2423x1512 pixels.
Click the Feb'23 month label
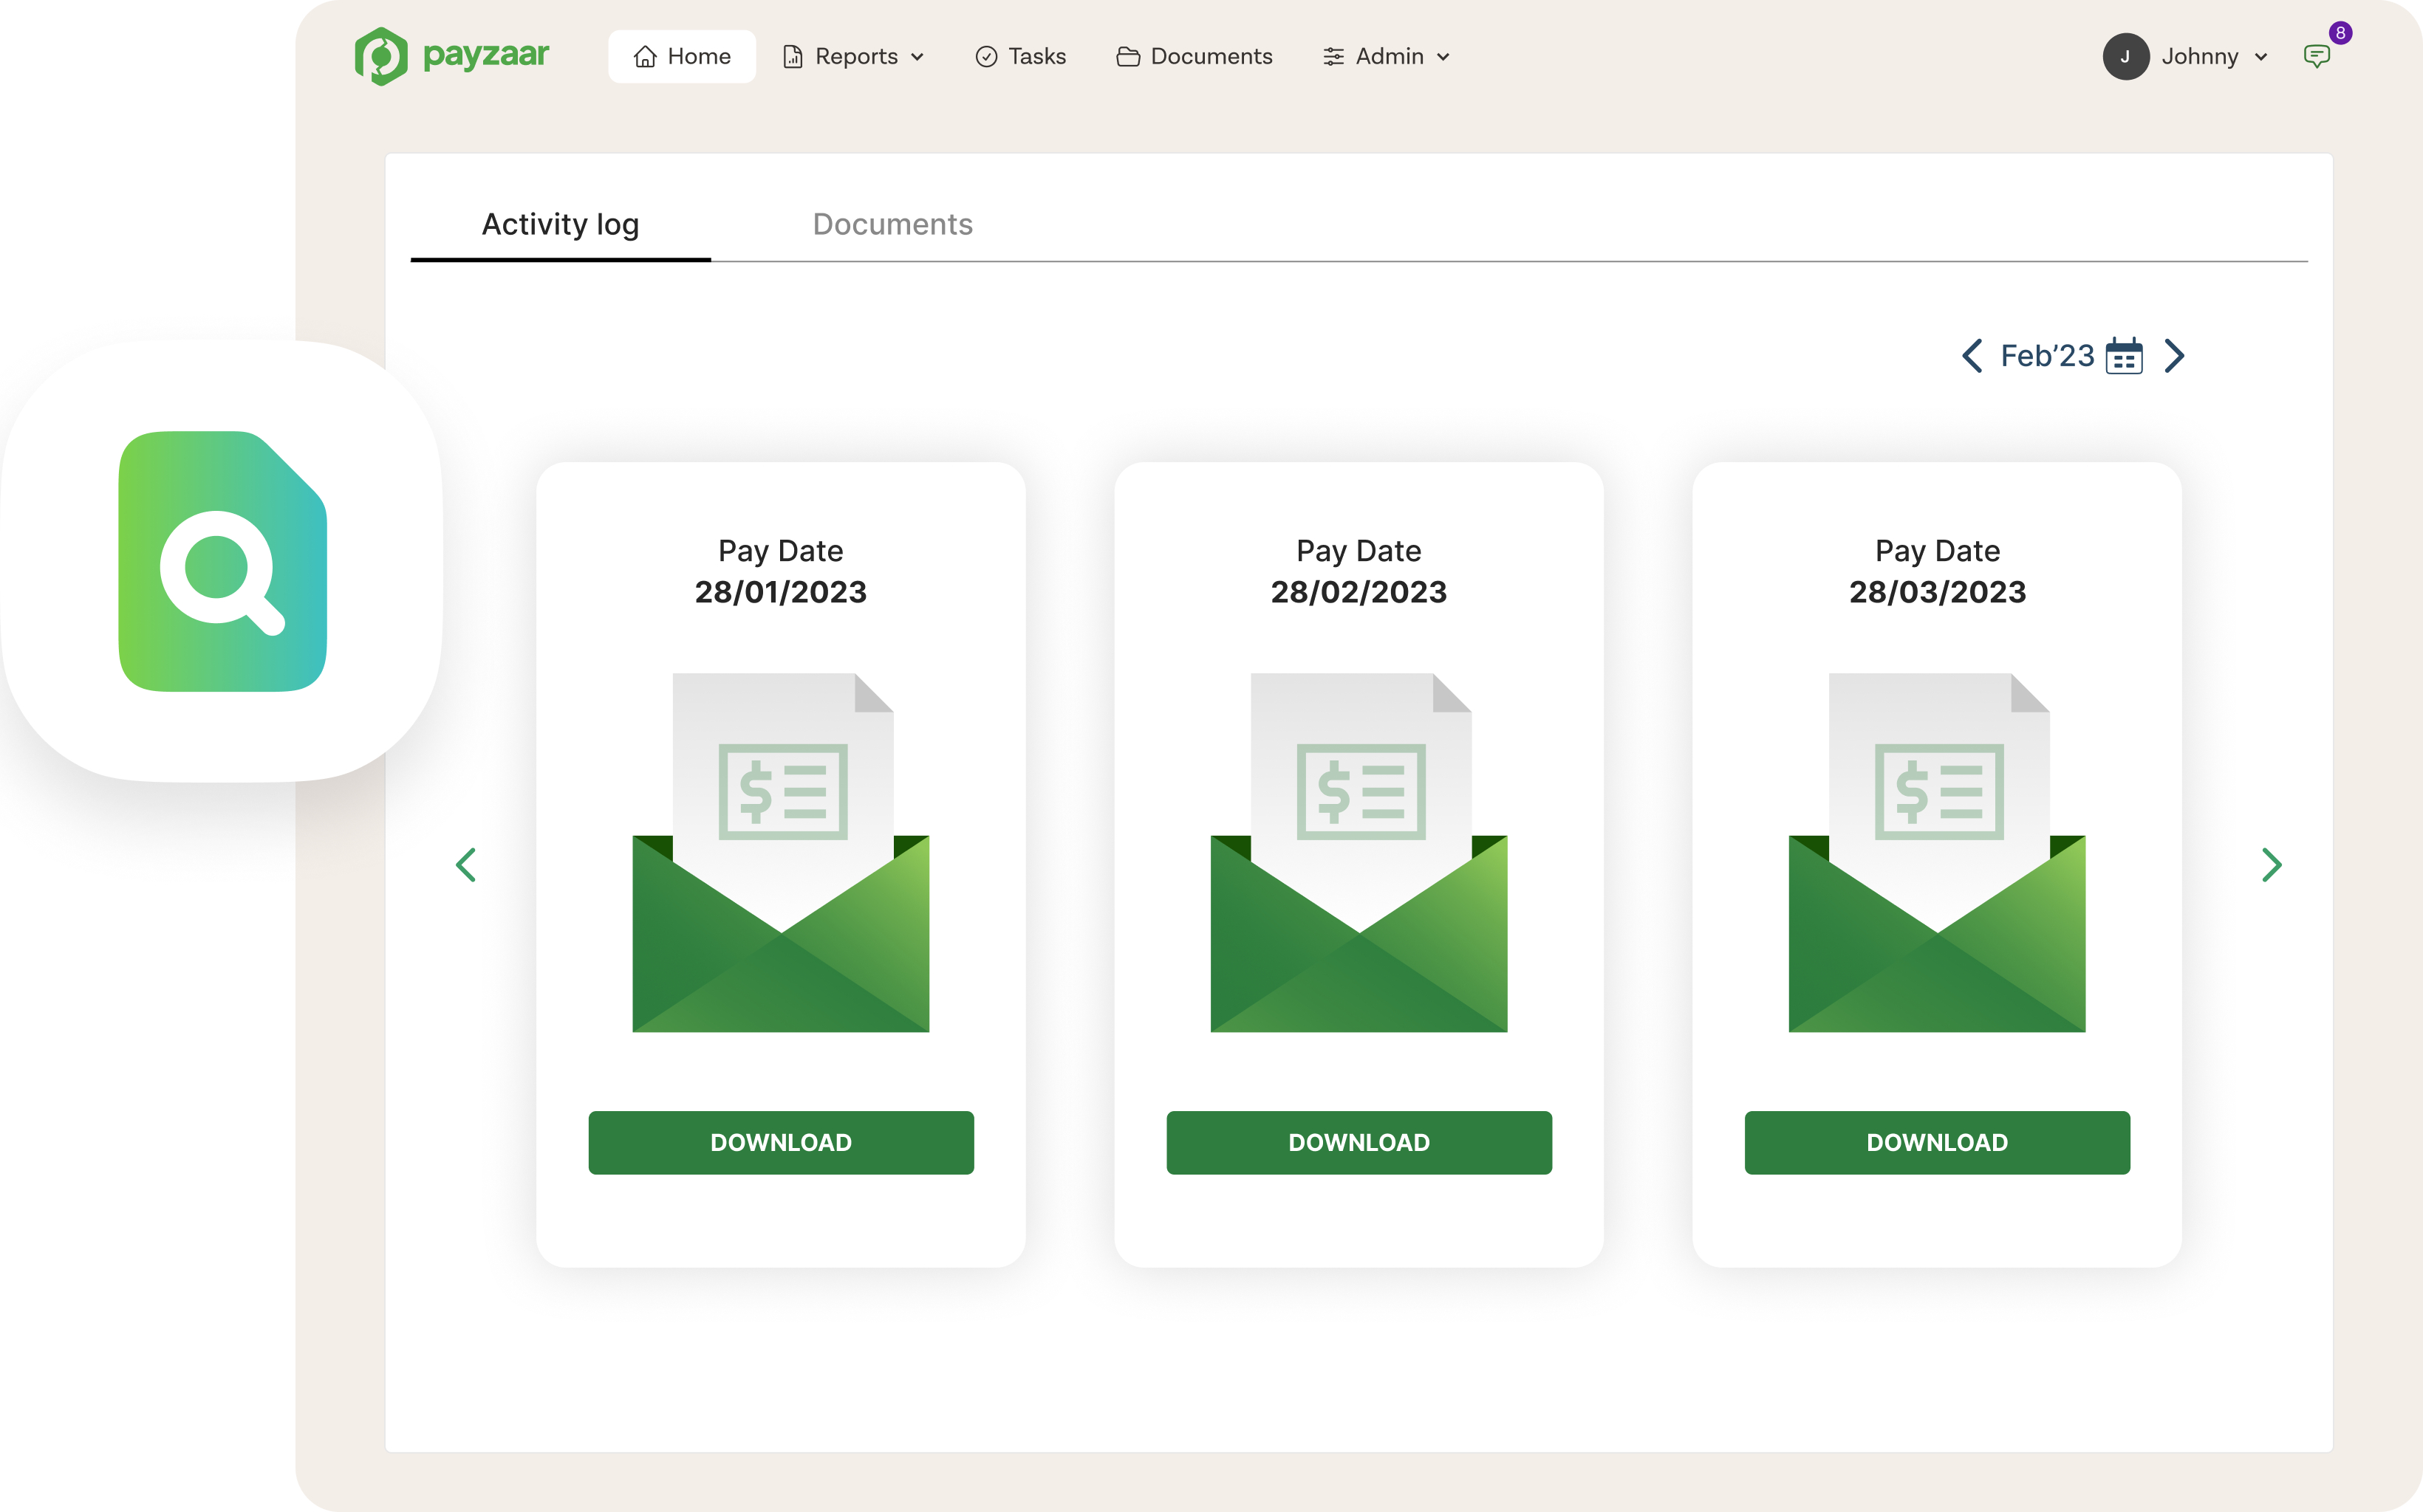[2047, 355]
